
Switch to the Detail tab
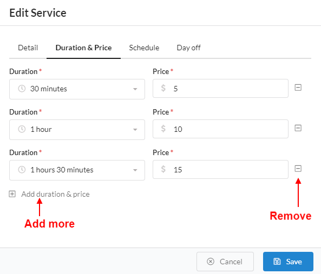click(28, 48)
